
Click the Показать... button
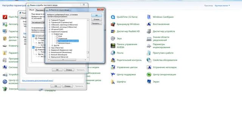pos(96,23)
